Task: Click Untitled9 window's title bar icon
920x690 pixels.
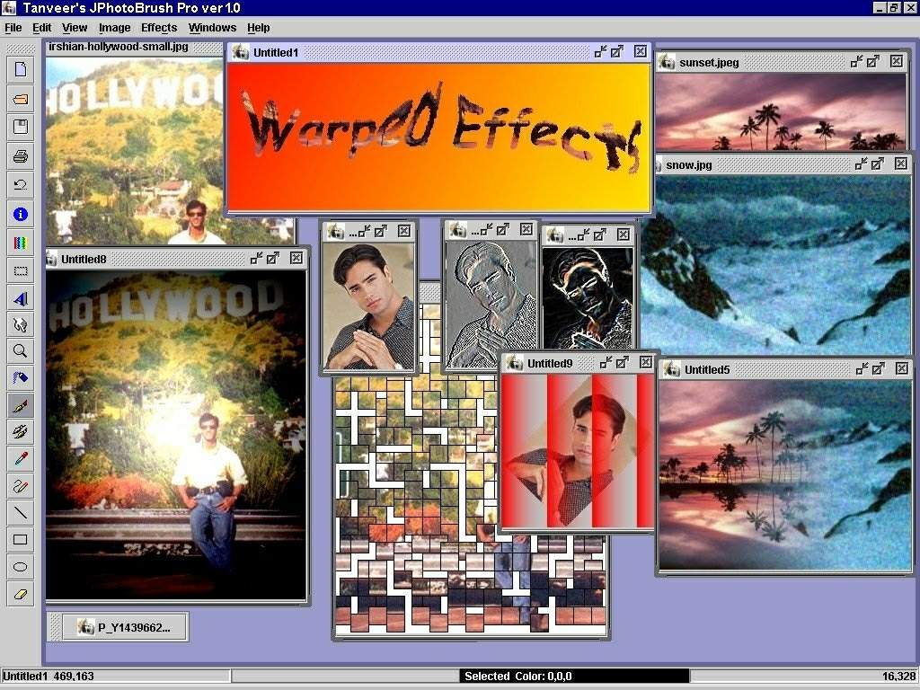Action: pyautogui.click(x=515, y=363)
